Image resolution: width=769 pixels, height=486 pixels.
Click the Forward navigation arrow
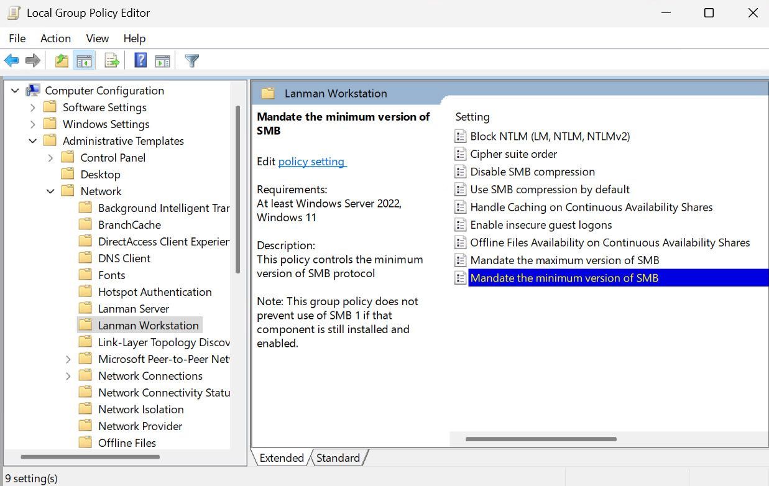click(x=32, y=60)
